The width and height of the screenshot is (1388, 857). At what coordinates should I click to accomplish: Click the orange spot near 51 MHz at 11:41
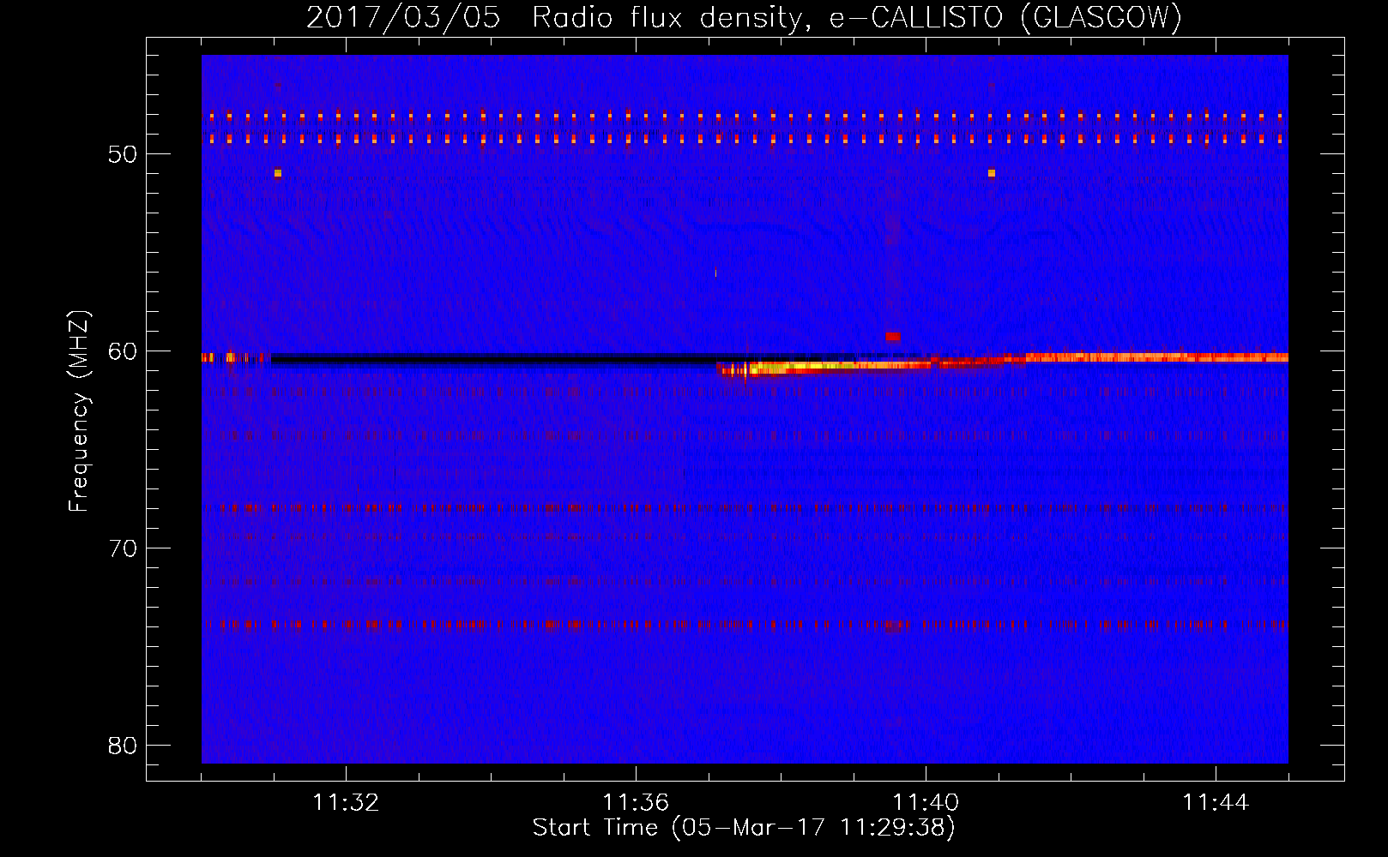[x=992, y=173]
